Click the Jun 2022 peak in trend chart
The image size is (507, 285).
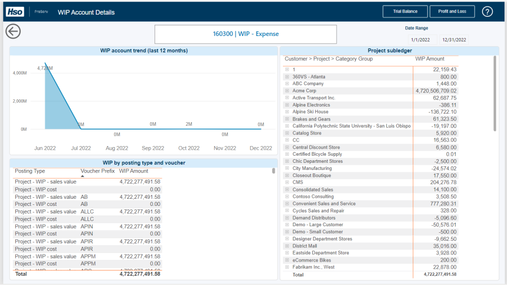[x=45, y=63]
